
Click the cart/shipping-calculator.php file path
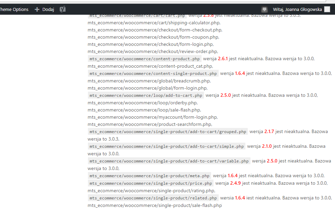pyautogui.click(x=154, y=23)
